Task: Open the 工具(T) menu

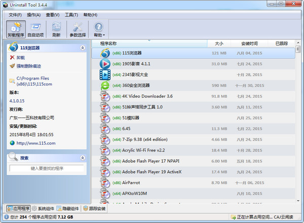Action: pyautogui.click(x=71, y=15)
